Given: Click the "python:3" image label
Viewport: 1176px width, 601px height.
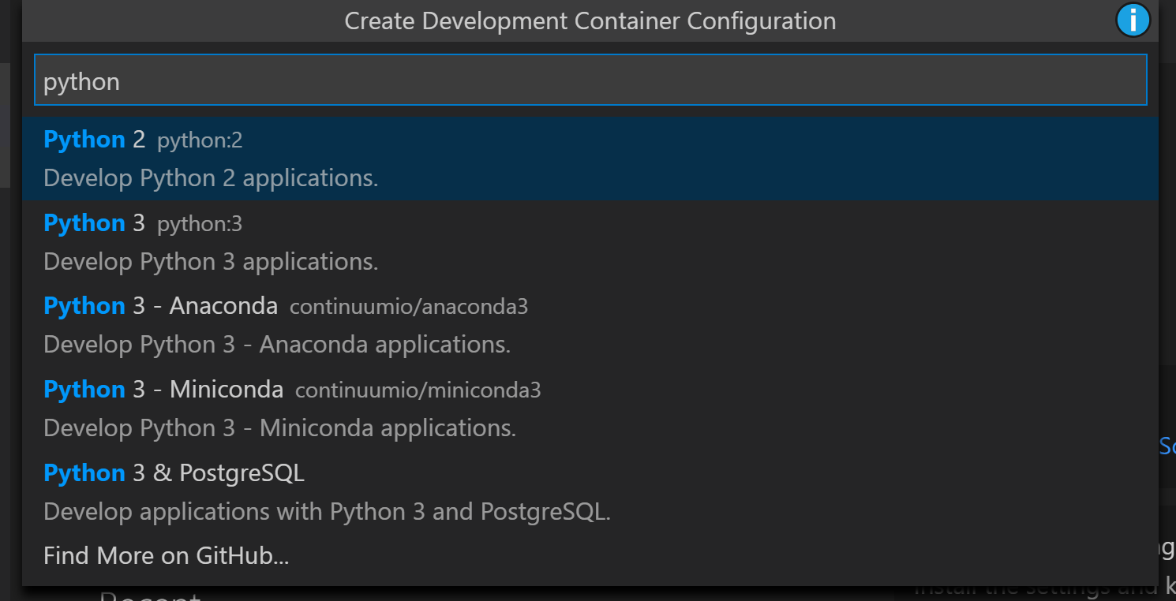Looking at the screenshot, I should [200, 225].
